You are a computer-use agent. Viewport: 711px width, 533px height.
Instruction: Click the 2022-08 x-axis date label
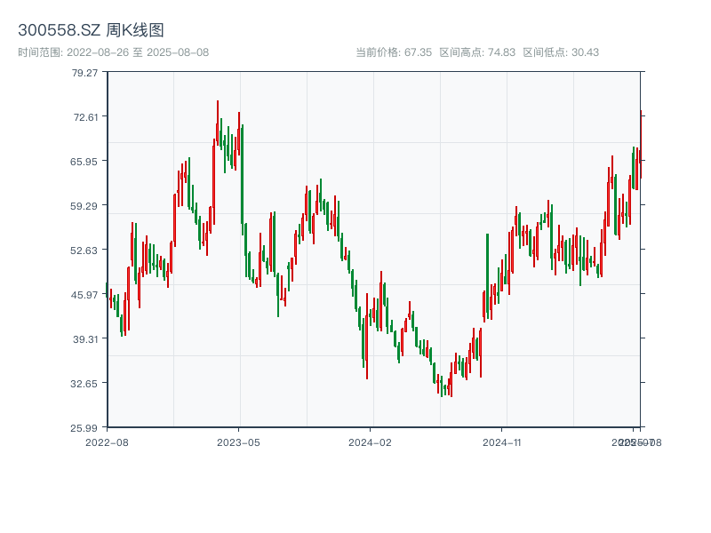tap(107, 442)
